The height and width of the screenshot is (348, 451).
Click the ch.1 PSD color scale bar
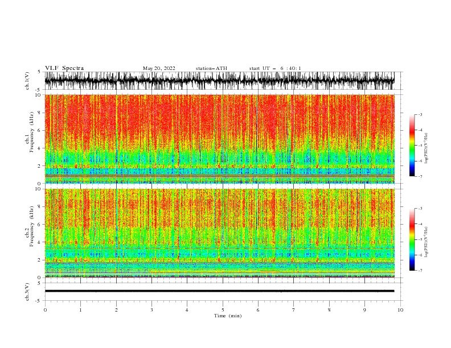(x=412, y=146)
